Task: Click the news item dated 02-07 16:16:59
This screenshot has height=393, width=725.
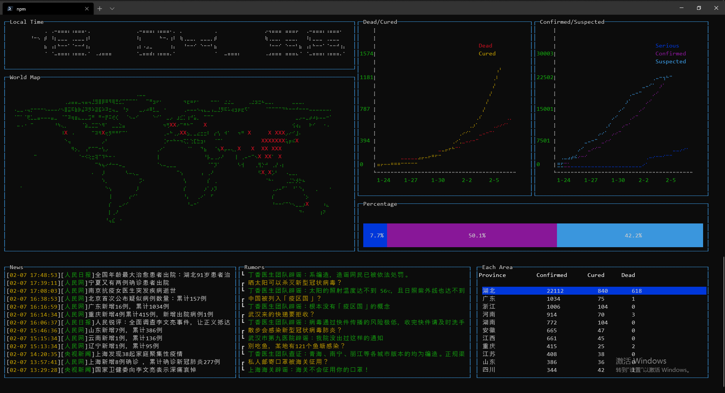Action: pos(88,307)
